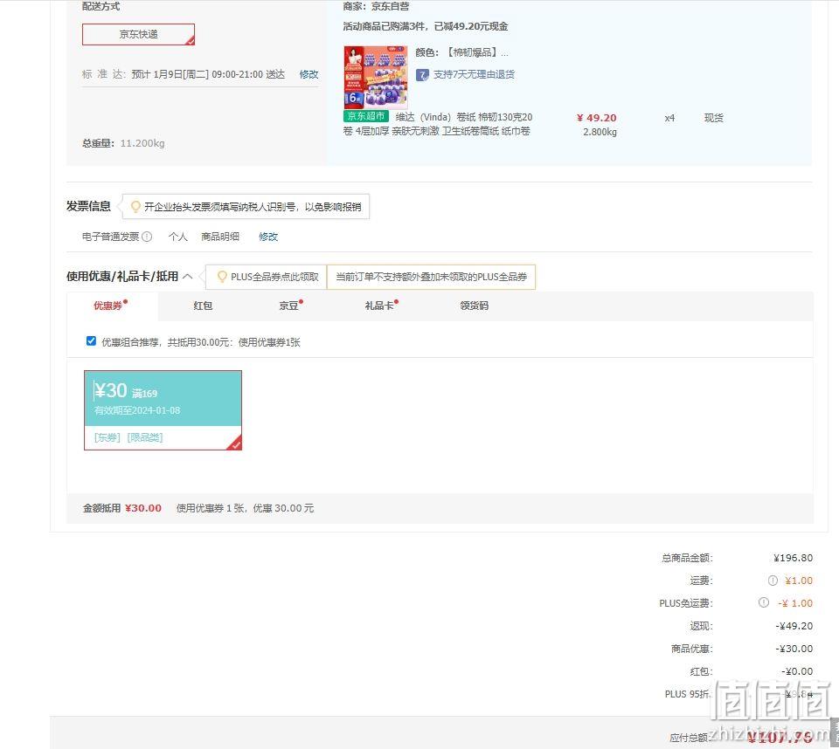Select the ¥30 满169 coupon card
The width and height of the screenshot is (839, 749).
[x=163, y=410]
